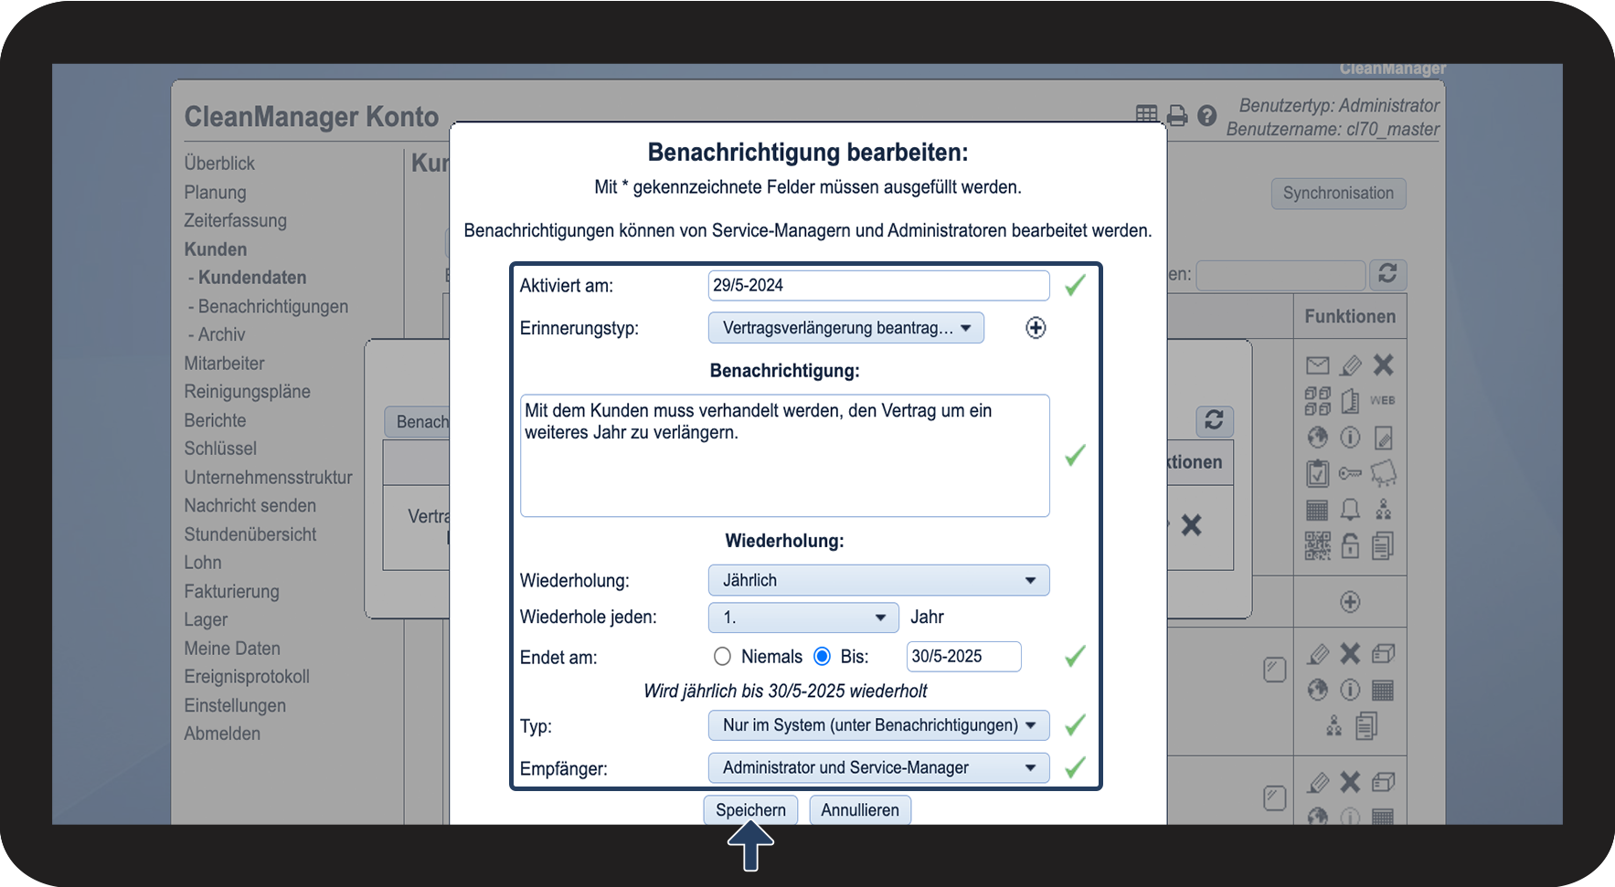Open Nachricht senden in the sidebar
This screenshot has width=1615, height=887.
coord(250,506)
